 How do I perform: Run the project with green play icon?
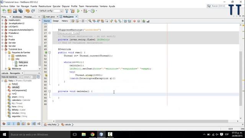click(x=78, y=11)
